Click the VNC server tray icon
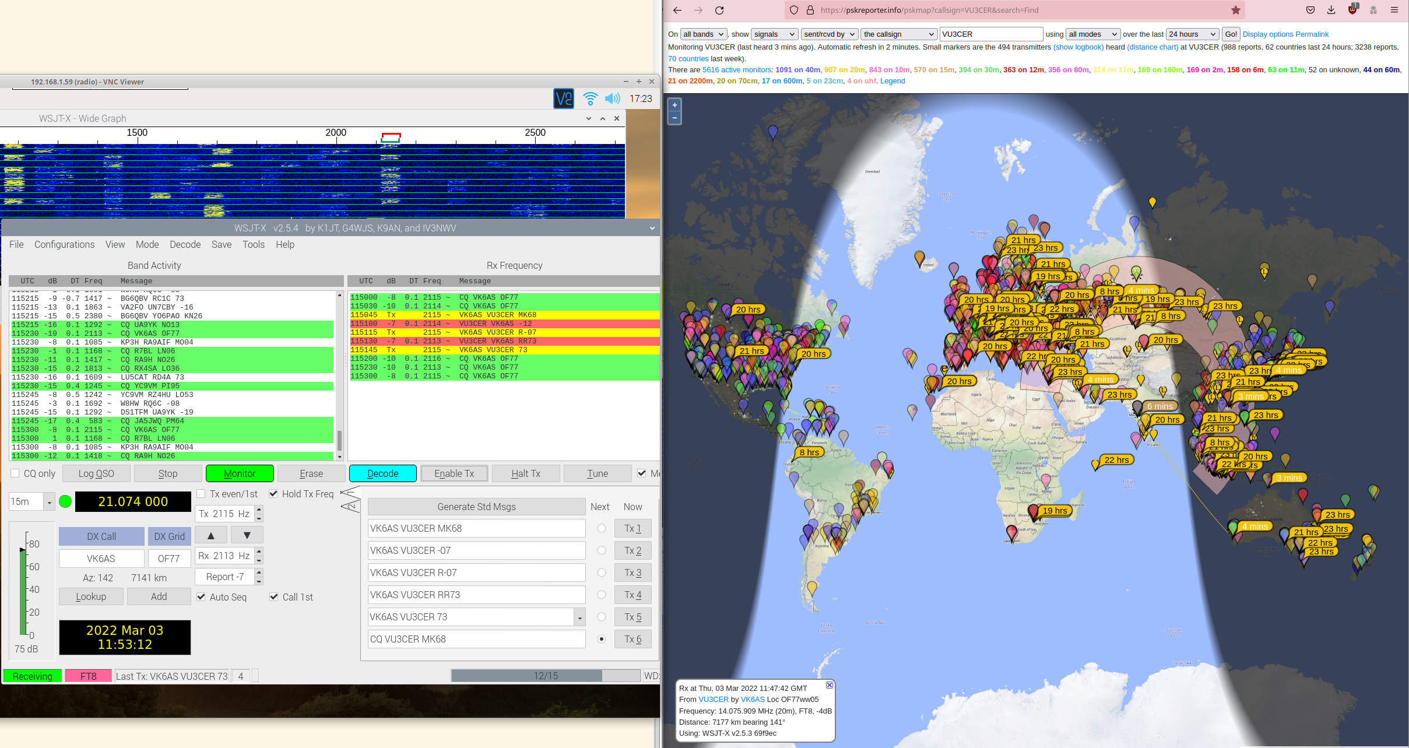The width and height of the screenshot is (1409, 748). pos(564,99)
